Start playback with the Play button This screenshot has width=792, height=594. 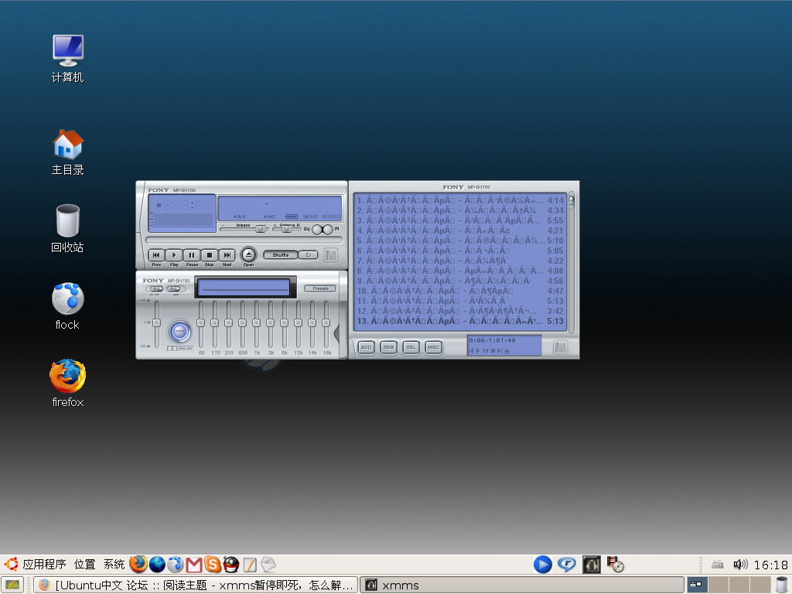coord(174,255)
